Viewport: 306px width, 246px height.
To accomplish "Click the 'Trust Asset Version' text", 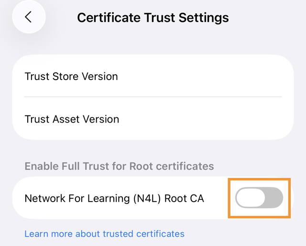I will [x=72, y=119].
